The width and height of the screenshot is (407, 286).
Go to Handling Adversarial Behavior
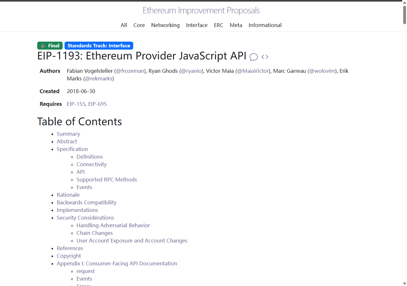(113, 225)
